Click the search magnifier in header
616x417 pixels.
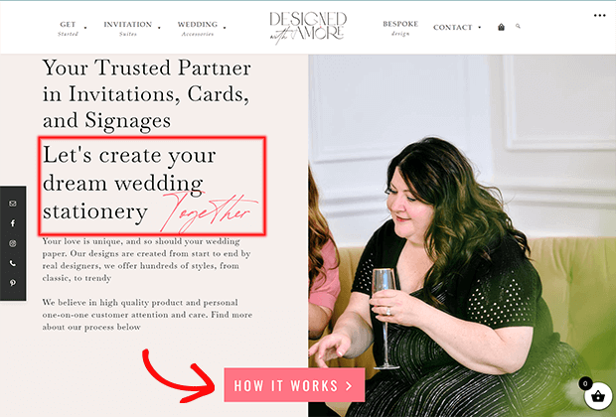(518, 26)
